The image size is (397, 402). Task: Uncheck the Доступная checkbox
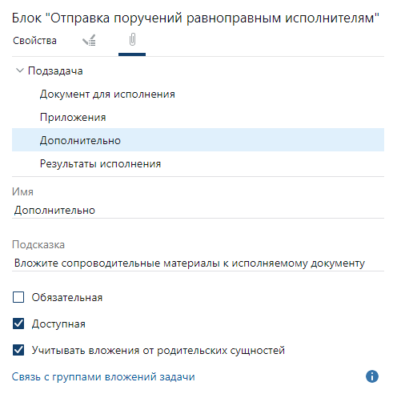click(18, 324)
